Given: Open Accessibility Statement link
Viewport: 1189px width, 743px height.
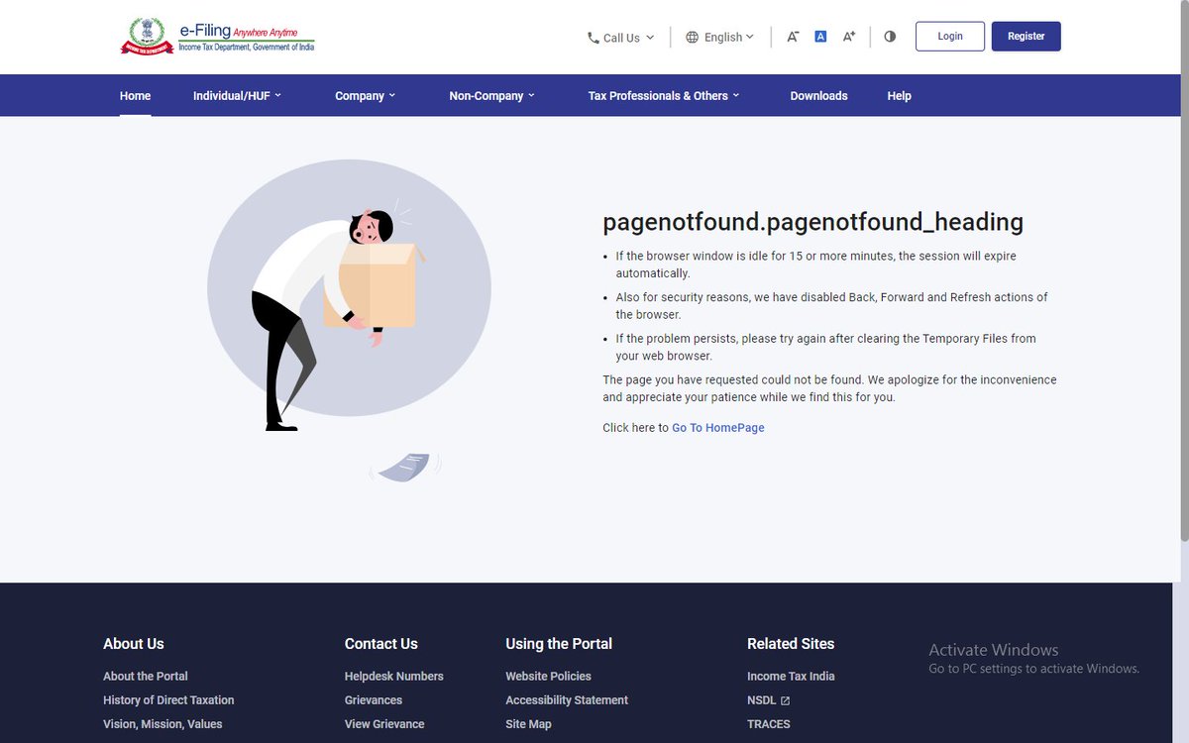Looking at the screenshot, I should (567, 700).
